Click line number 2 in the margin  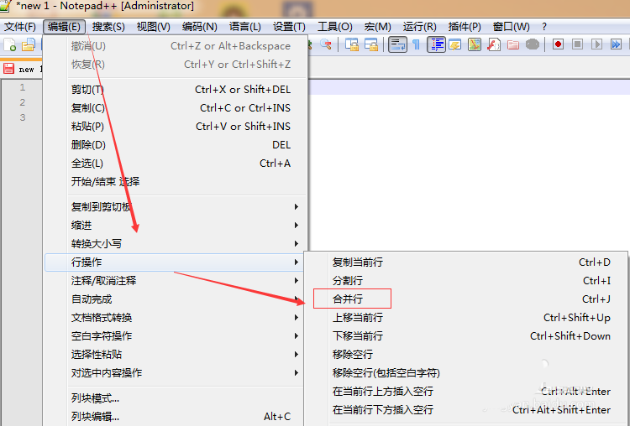pyautogui.click(x=23, y=102)
